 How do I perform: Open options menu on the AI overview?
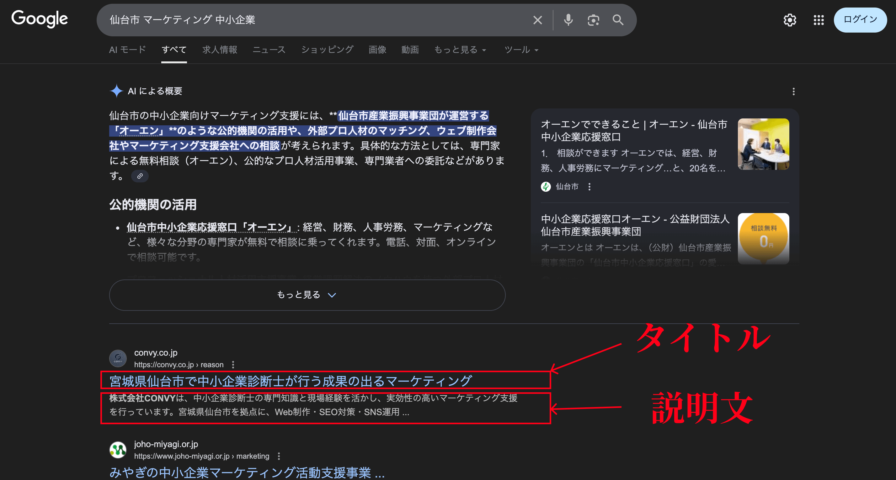(x=793, y=91)
